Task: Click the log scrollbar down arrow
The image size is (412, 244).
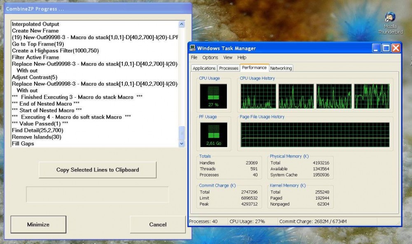Action: pos(182,144)
